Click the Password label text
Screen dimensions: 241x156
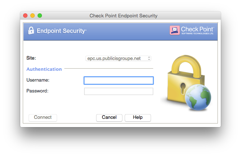pos(37,91)
